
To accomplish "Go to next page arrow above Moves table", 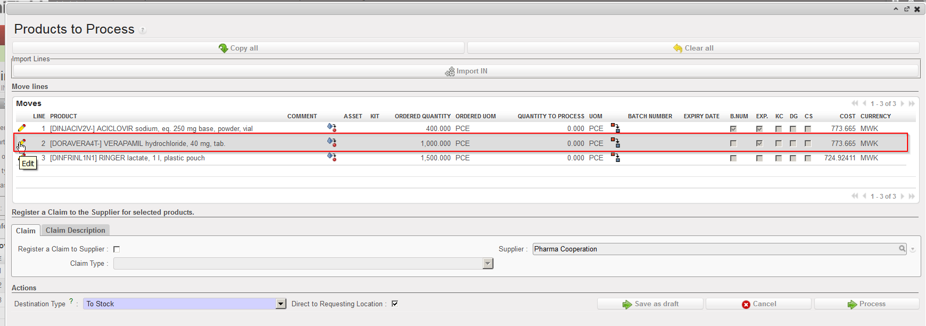I will [x=903, y=104].
